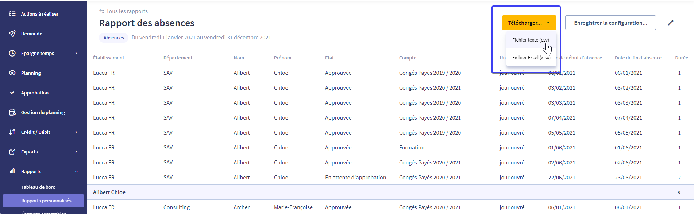Click the Nom column header

click(239, 58)
